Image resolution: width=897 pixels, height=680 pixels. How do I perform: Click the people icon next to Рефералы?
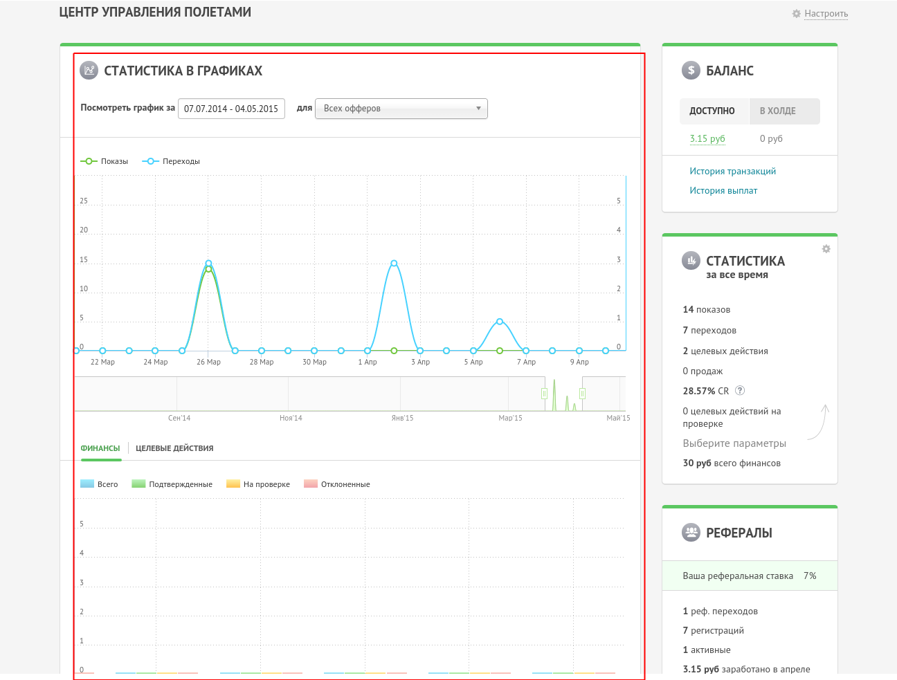pyautogui.click(x=691, y=533)
